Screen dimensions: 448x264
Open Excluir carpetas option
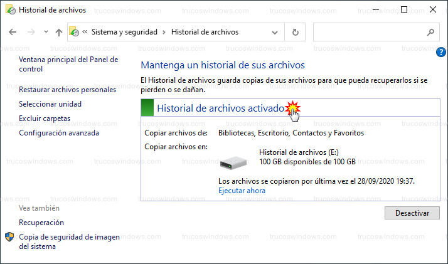(45, 119)
